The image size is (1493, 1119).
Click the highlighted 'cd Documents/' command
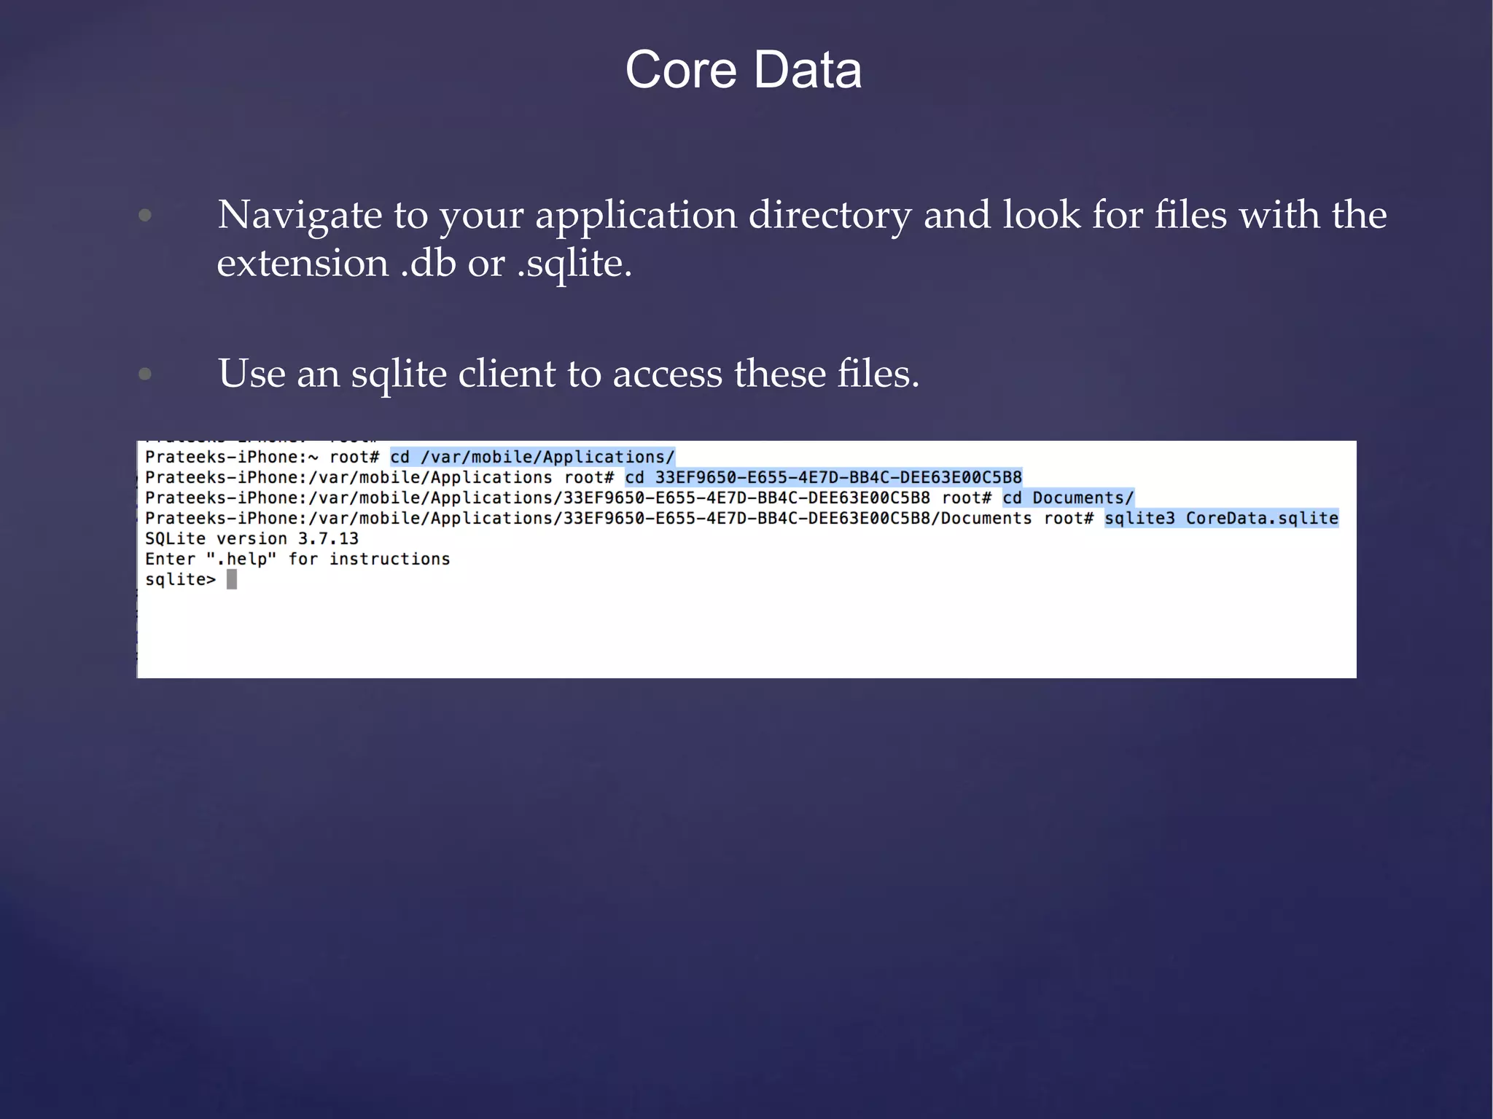[x=1068, y=498]
